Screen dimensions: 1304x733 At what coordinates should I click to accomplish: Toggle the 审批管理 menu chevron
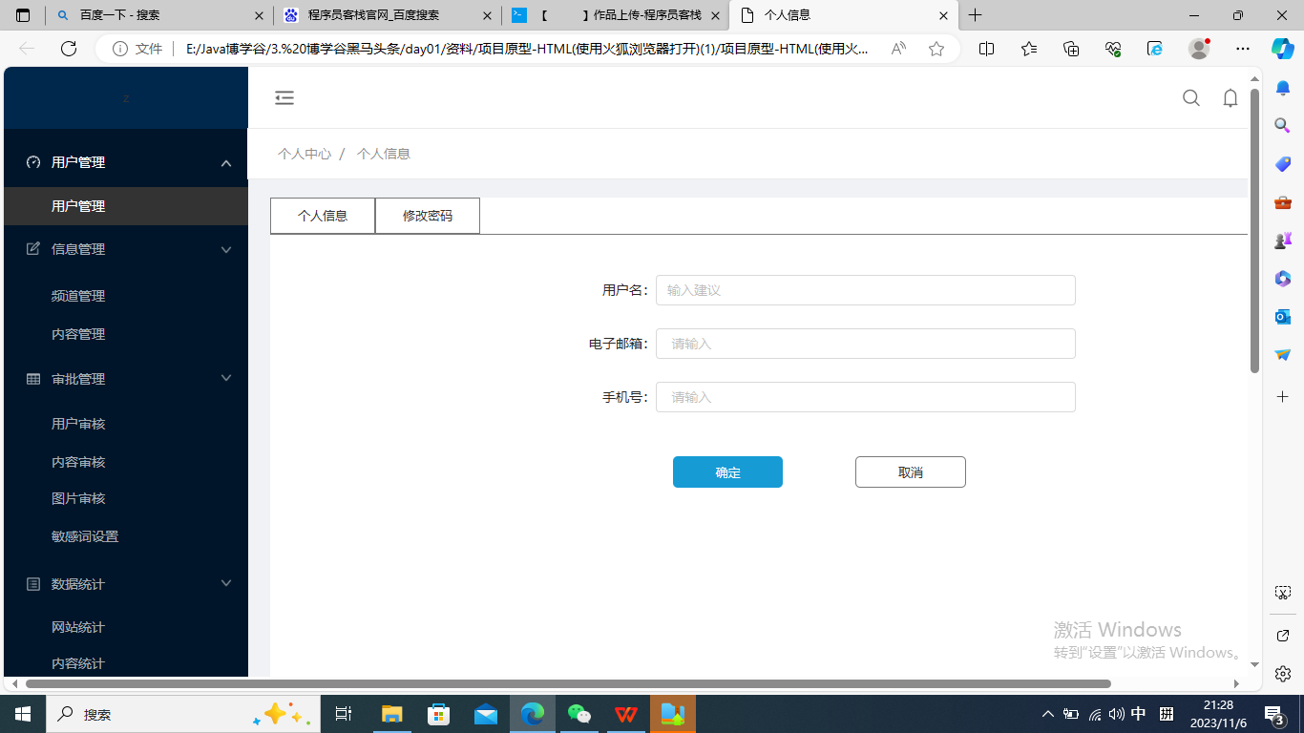click(226, 378)
